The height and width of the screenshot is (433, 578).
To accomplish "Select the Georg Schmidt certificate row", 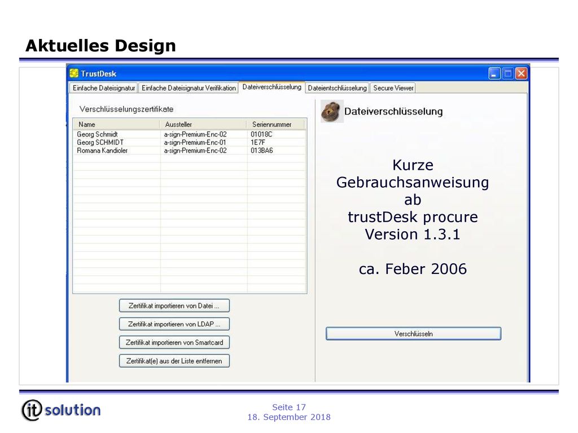I will point(190,134).
